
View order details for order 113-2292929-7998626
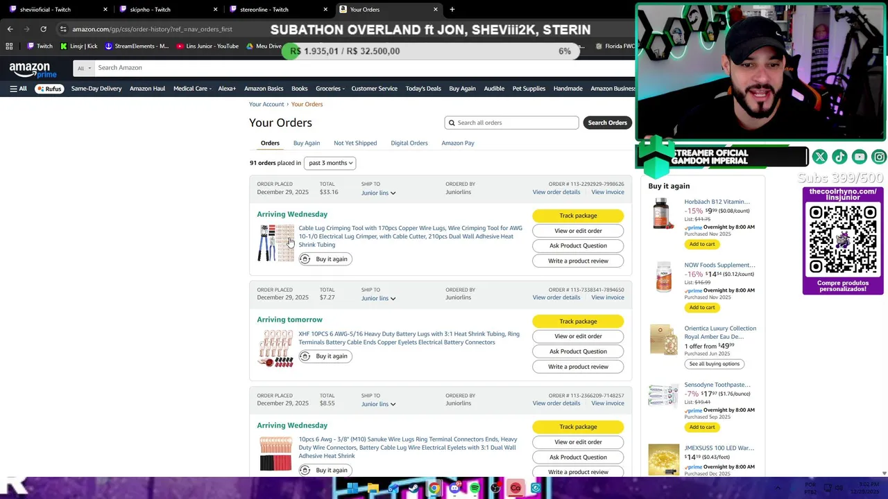pyautogui.click(x=556, y=192)
